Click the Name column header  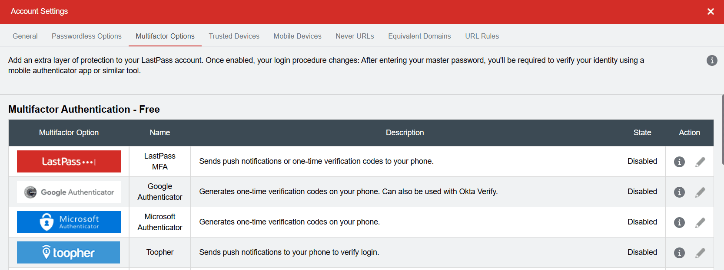point(160,133)
